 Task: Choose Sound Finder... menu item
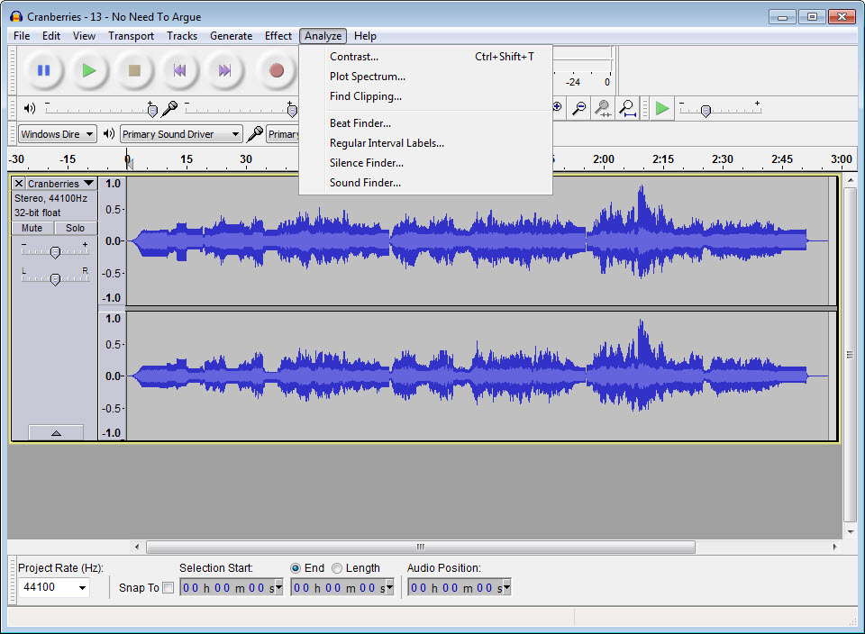tap(425, 183)
